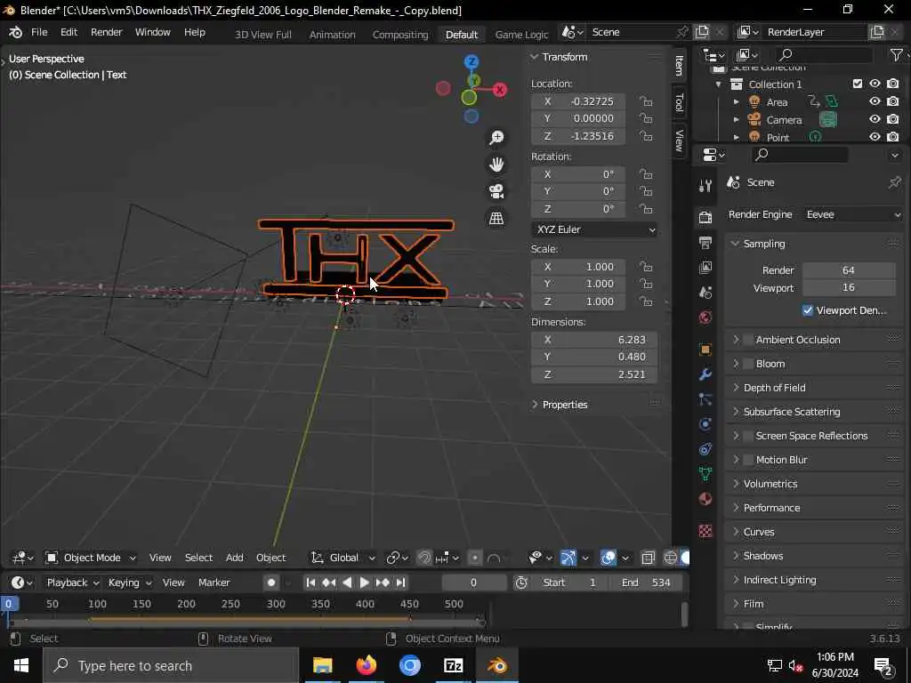Jump to timeline start frame
This screenshot has height=683, width=911.
[310, 583]
